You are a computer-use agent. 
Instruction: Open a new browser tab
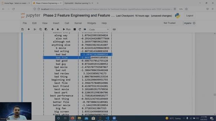point(98,3)
